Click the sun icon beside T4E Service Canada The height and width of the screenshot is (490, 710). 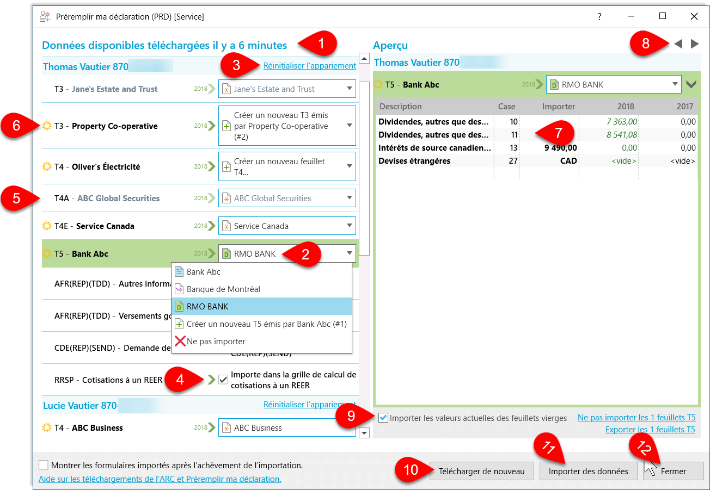[x=47, y=226]
